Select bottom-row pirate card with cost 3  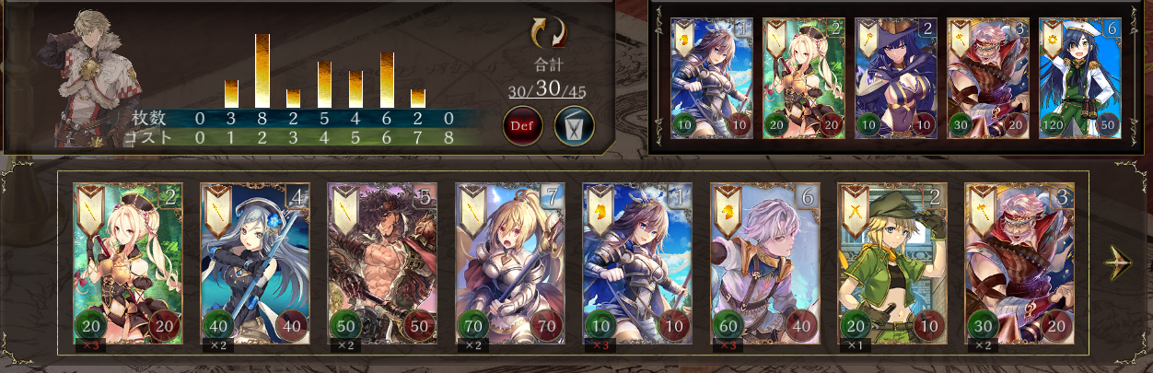[1019, 262]
